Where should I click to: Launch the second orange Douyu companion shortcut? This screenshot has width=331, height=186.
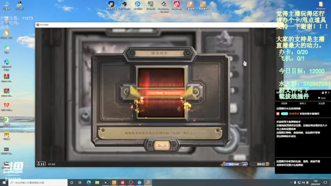[203, 5]
